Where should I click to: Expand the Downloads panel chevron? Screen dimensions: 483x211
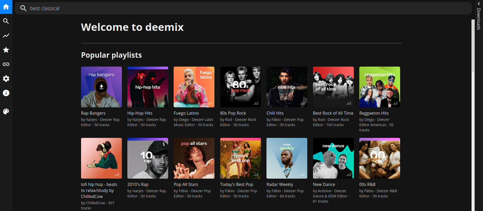(479, 4)
